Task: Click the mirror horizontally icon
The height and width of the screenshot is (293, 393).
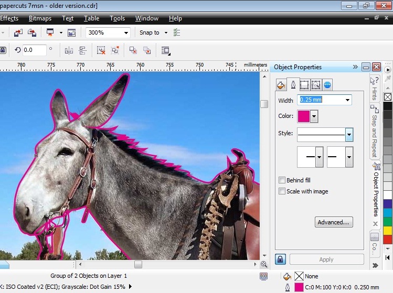Action: (x=69, y=50)
